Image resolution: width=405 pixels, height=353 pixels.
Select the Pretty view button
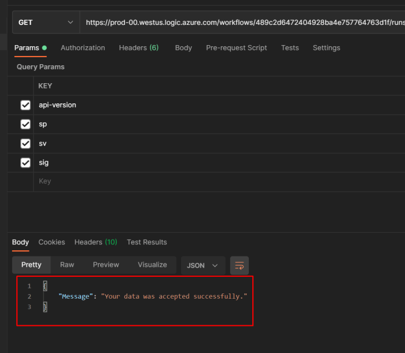[x=31, y=265]
